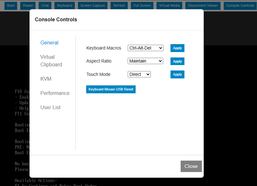Select the KVM tab
The height and width of the screenshot is (186, 257).
pos(46,79)
